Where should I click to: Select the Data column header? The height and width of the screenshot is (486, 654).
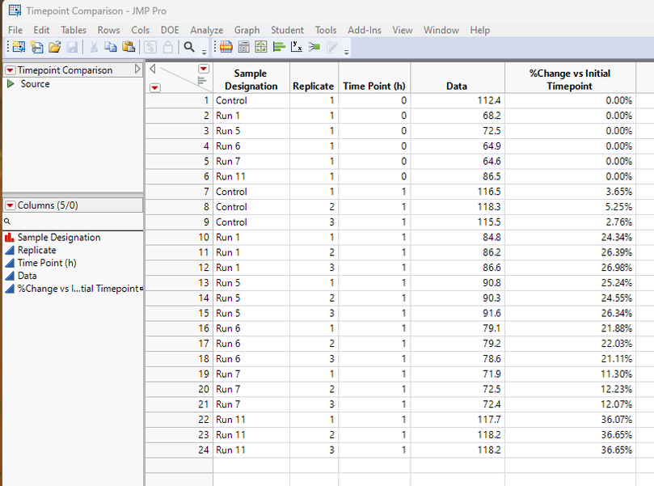tap(458, 86)
